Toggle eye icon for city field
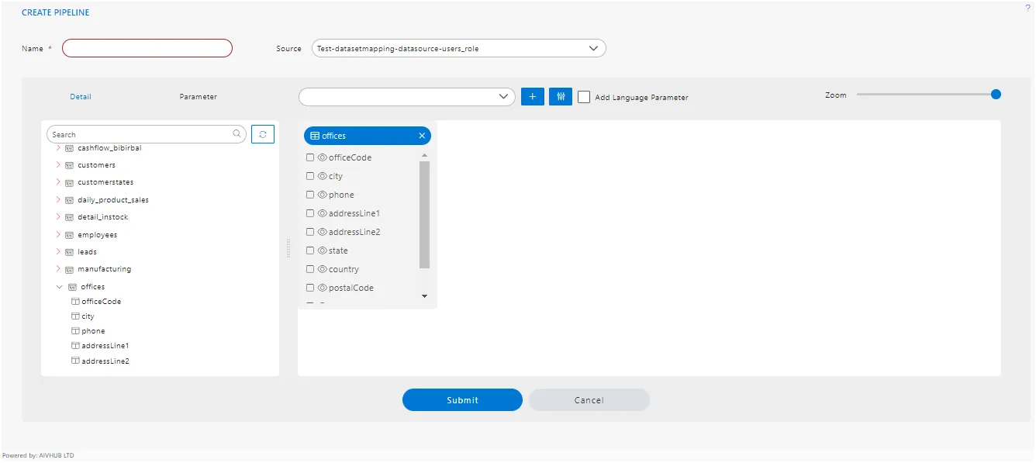 coord(323,176)
